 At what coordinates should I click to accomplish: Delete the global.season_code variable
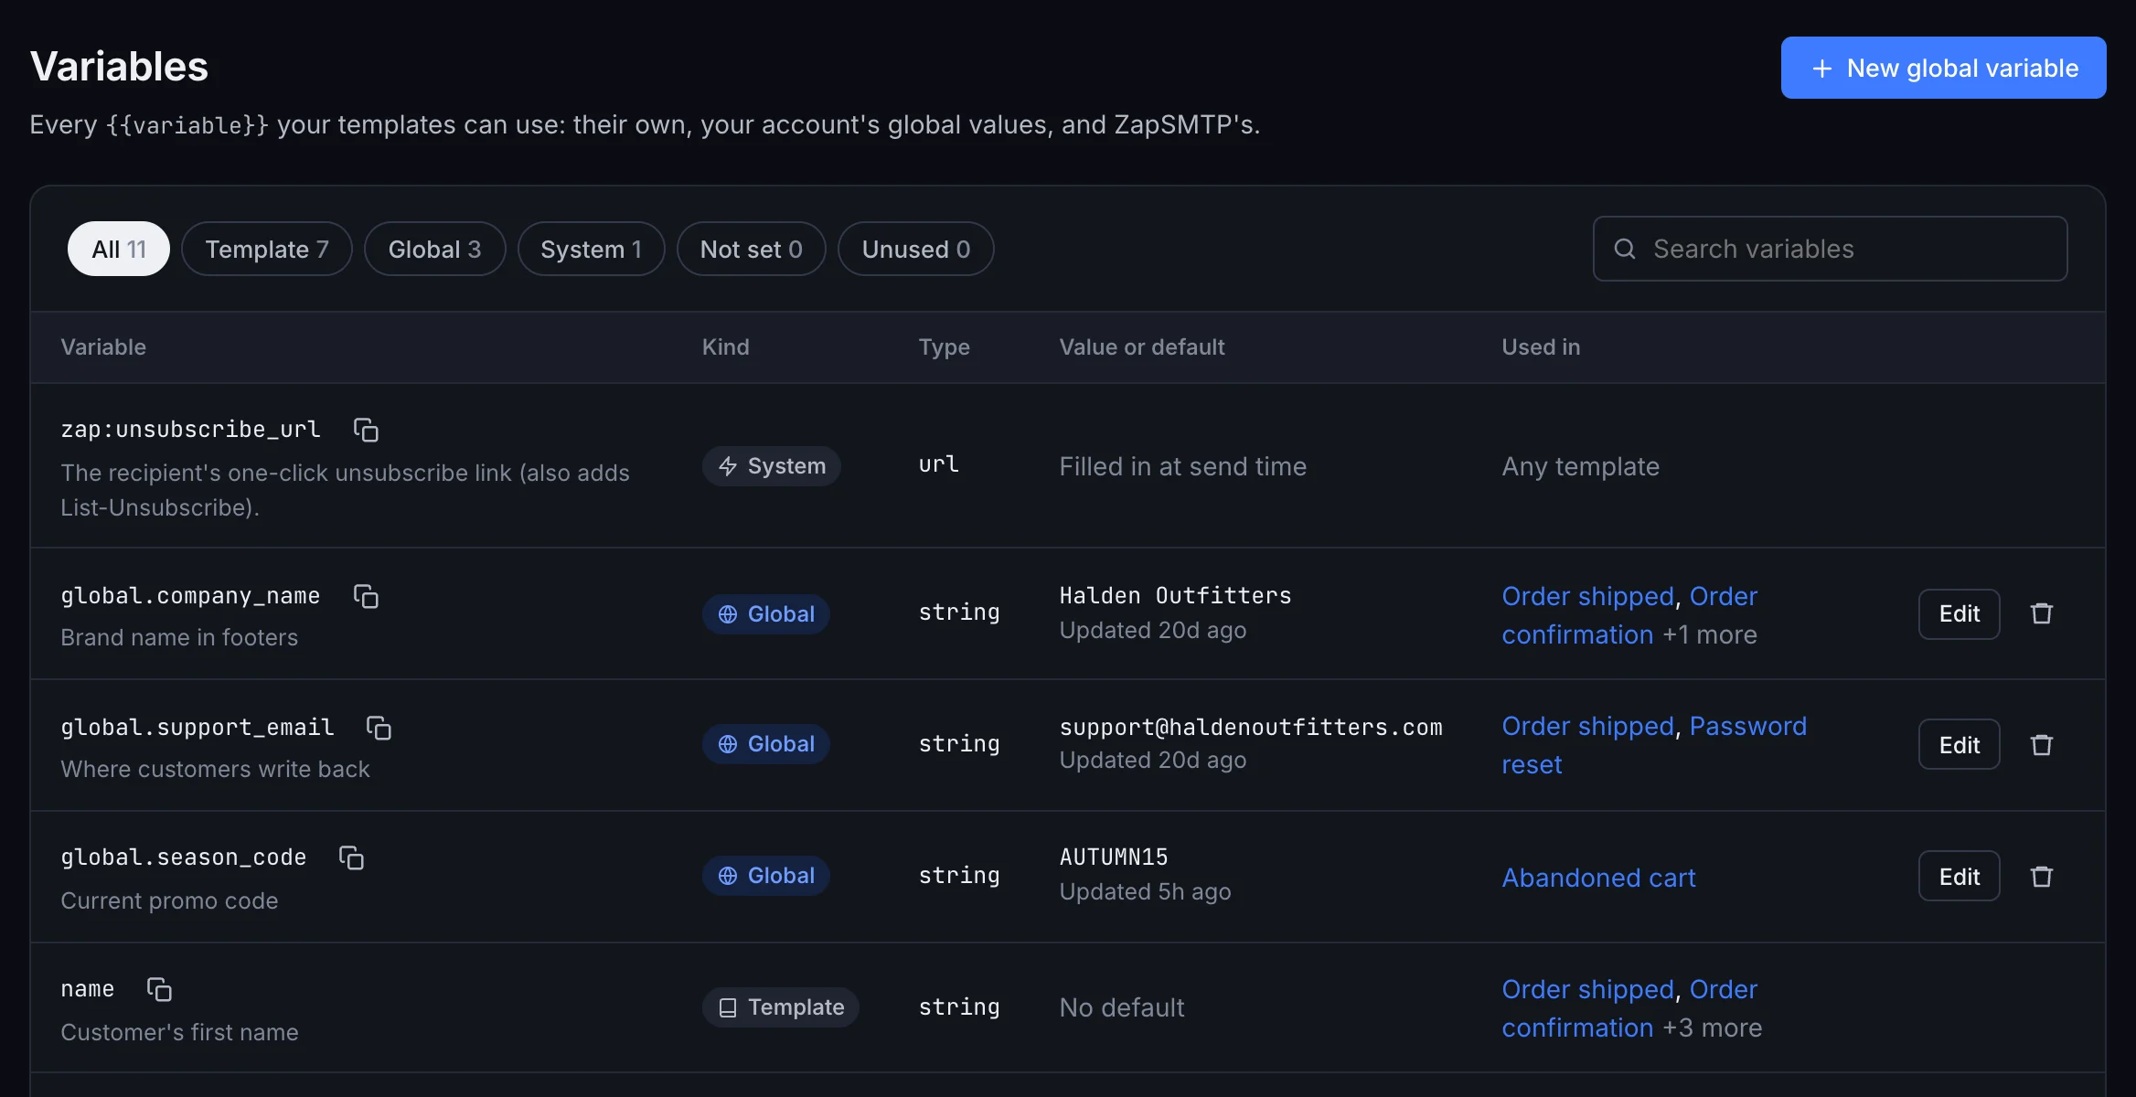[x=2042, y=877]
